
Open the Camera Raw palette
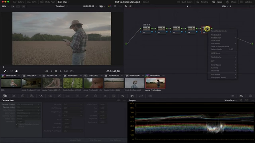5,96
